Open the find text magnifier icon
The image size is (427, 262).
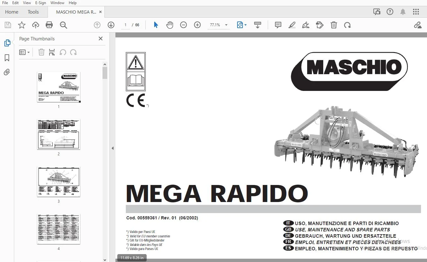tap(63, 25)
